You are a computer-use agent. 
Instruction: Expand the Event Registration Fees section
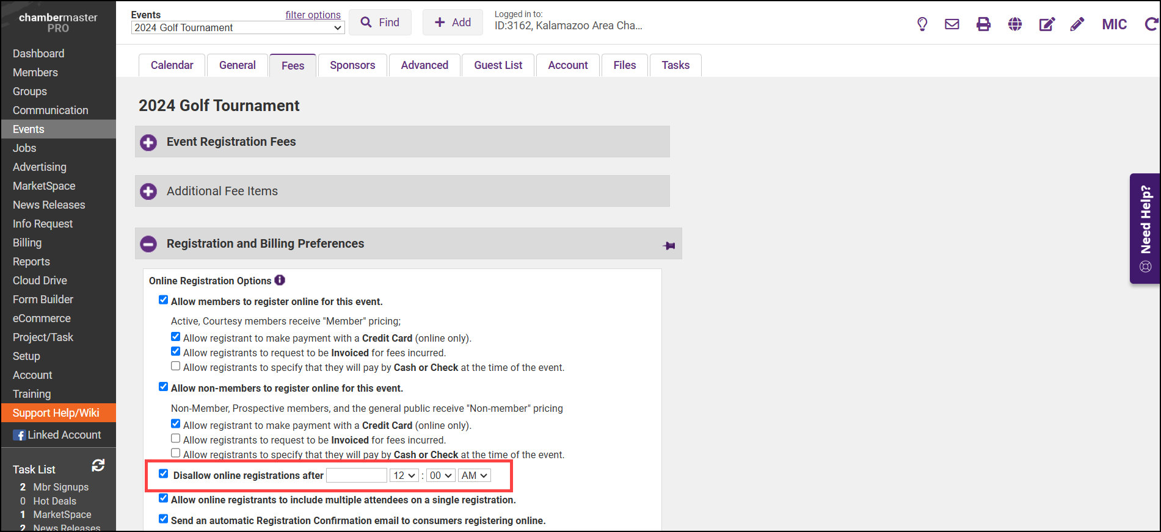148,143
